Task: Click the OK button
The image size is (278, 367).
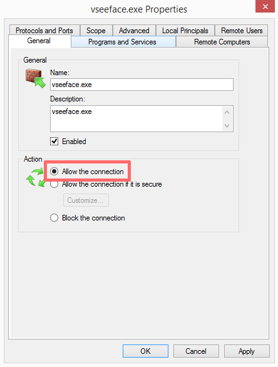Action: click(145, 351)
